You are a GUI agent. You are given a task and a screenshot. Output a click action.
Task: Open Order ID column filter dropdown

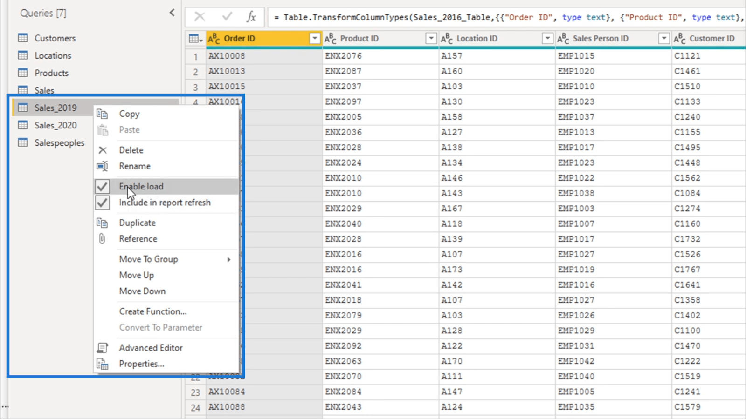pos(315,39)
